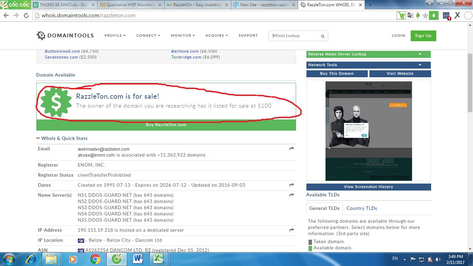Click the green shopping cart address bar icon
The image size is (473, 266).
tap(401, 16)
